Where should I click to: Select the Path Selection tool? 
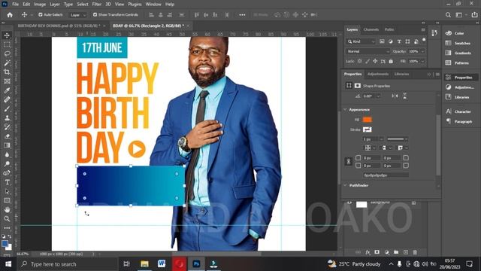pyautogui.click(x=7, y=191)
